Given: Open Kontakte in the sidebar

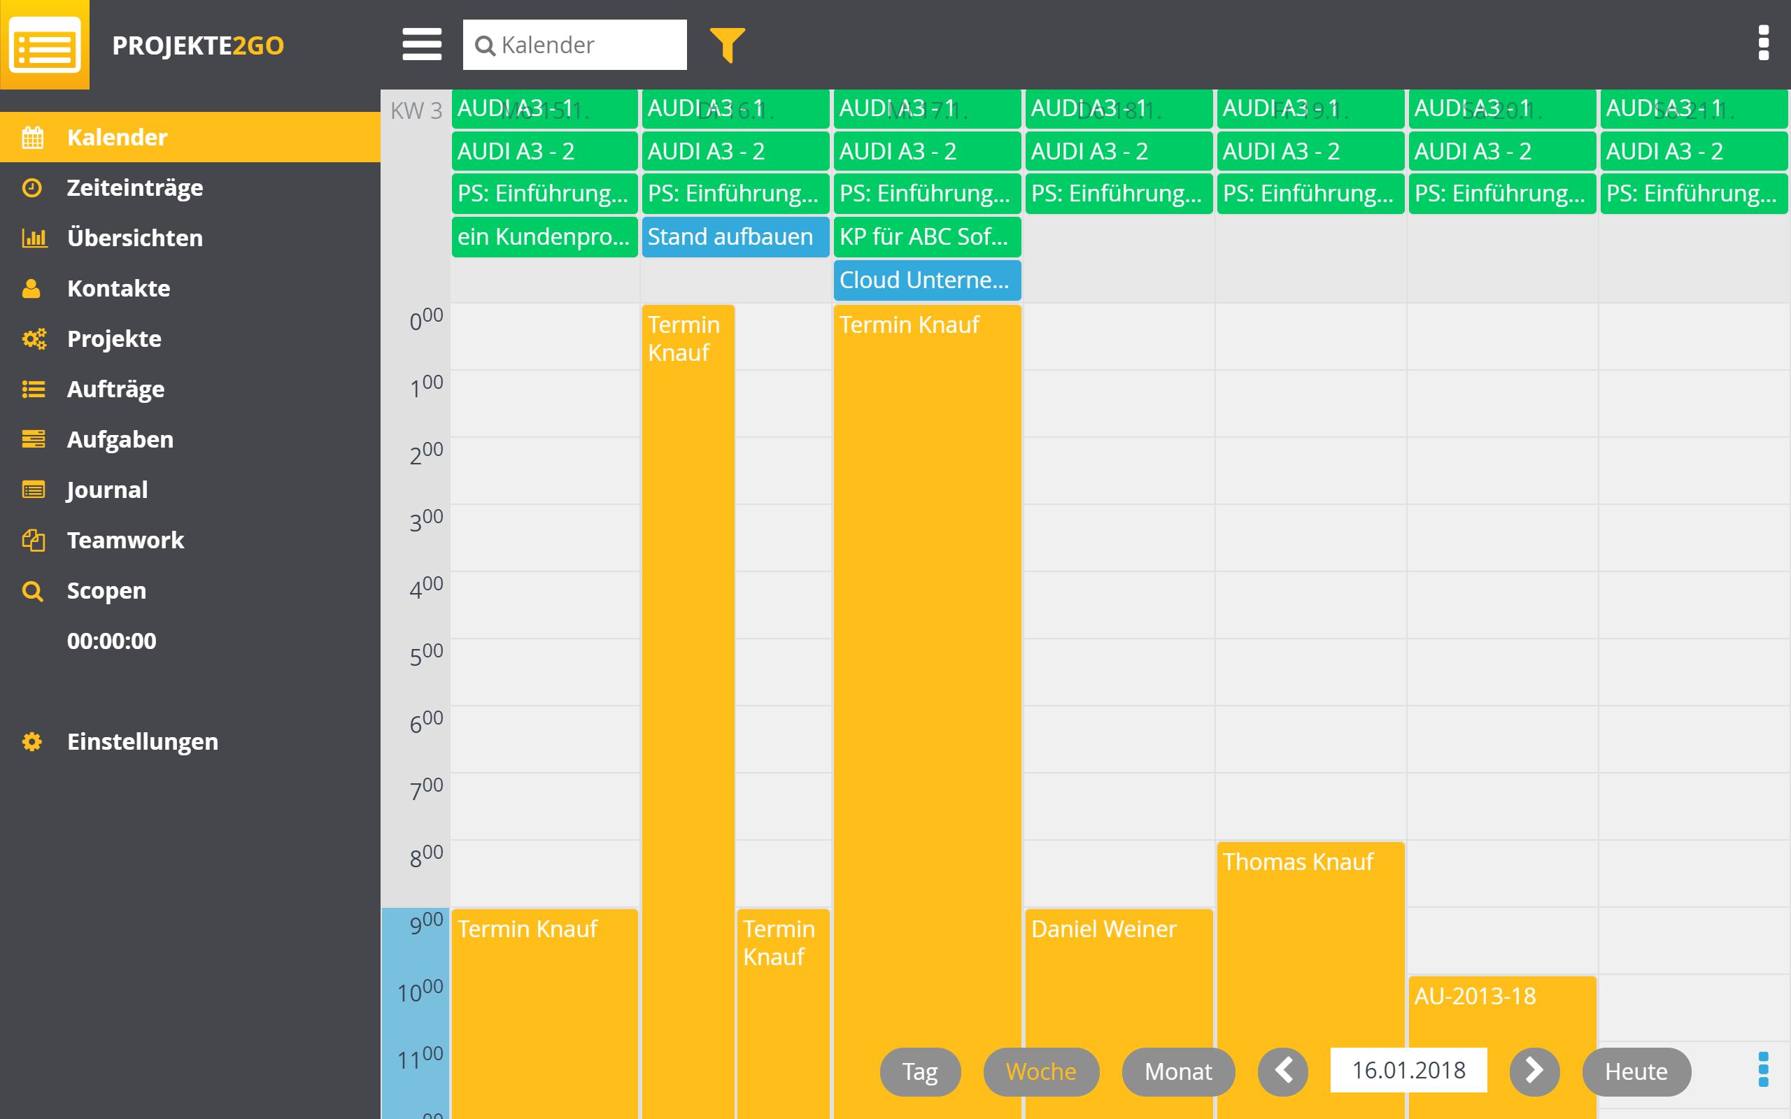Looking at the screenshot, I should 190,288.
